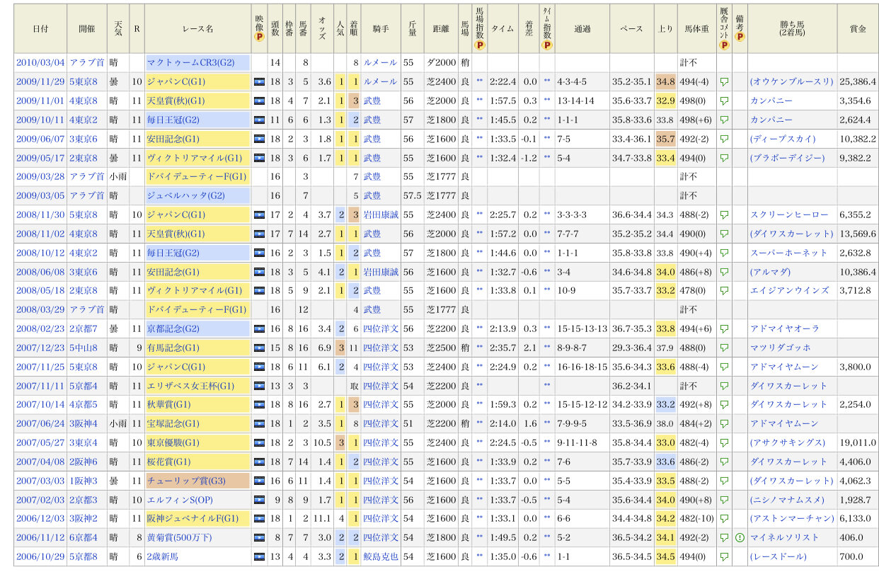Click premium P badge under 厩舎コメント header
879x584 pixels.
[724, 45]
